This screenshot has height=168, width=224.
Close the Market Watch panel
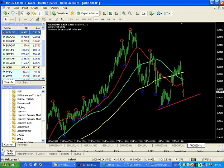(x=44, y=24)
